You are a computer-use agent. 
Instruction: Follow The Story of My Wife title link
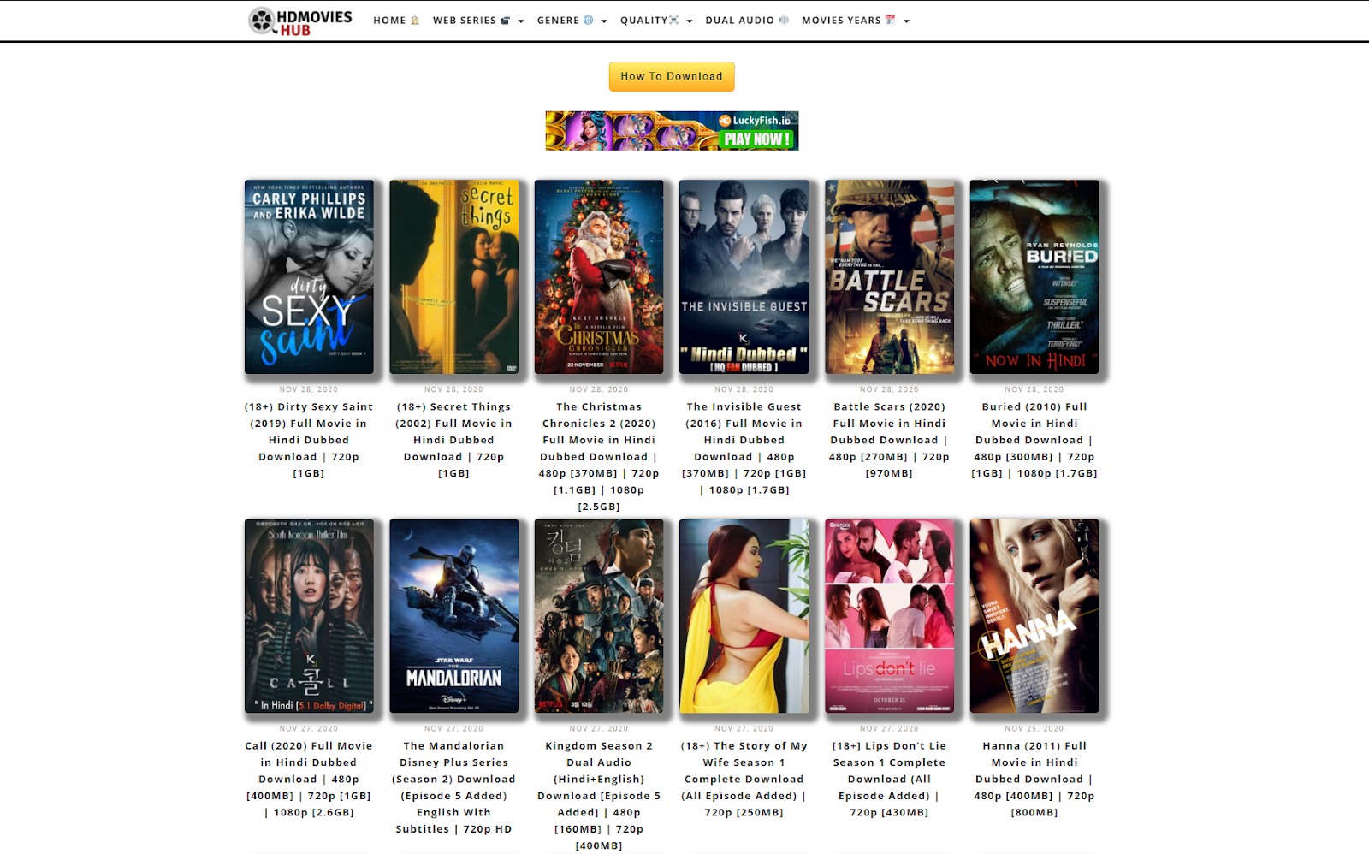click(744, 779)
